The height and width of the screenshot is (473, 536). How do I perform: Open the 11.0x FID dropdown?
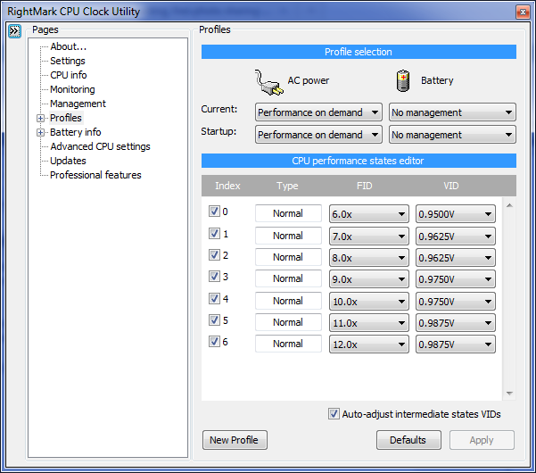click(x=369, y=323)
